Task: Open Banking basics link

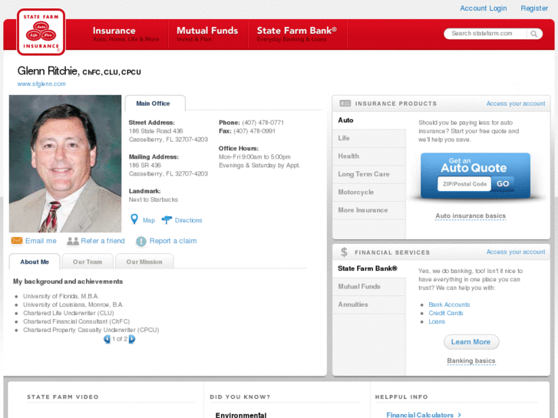Action: (x=471, y=360)
